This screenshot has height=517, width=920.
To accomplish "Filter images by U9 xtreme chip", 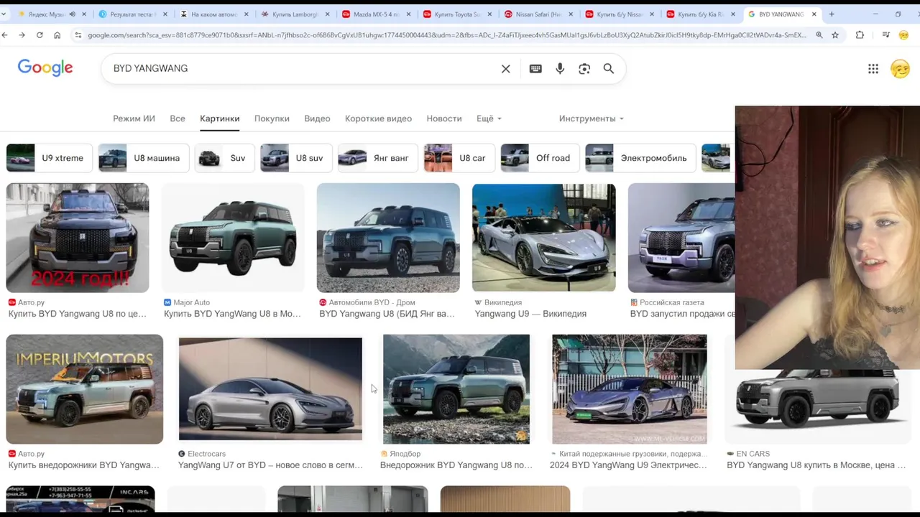I will [49, 158].
